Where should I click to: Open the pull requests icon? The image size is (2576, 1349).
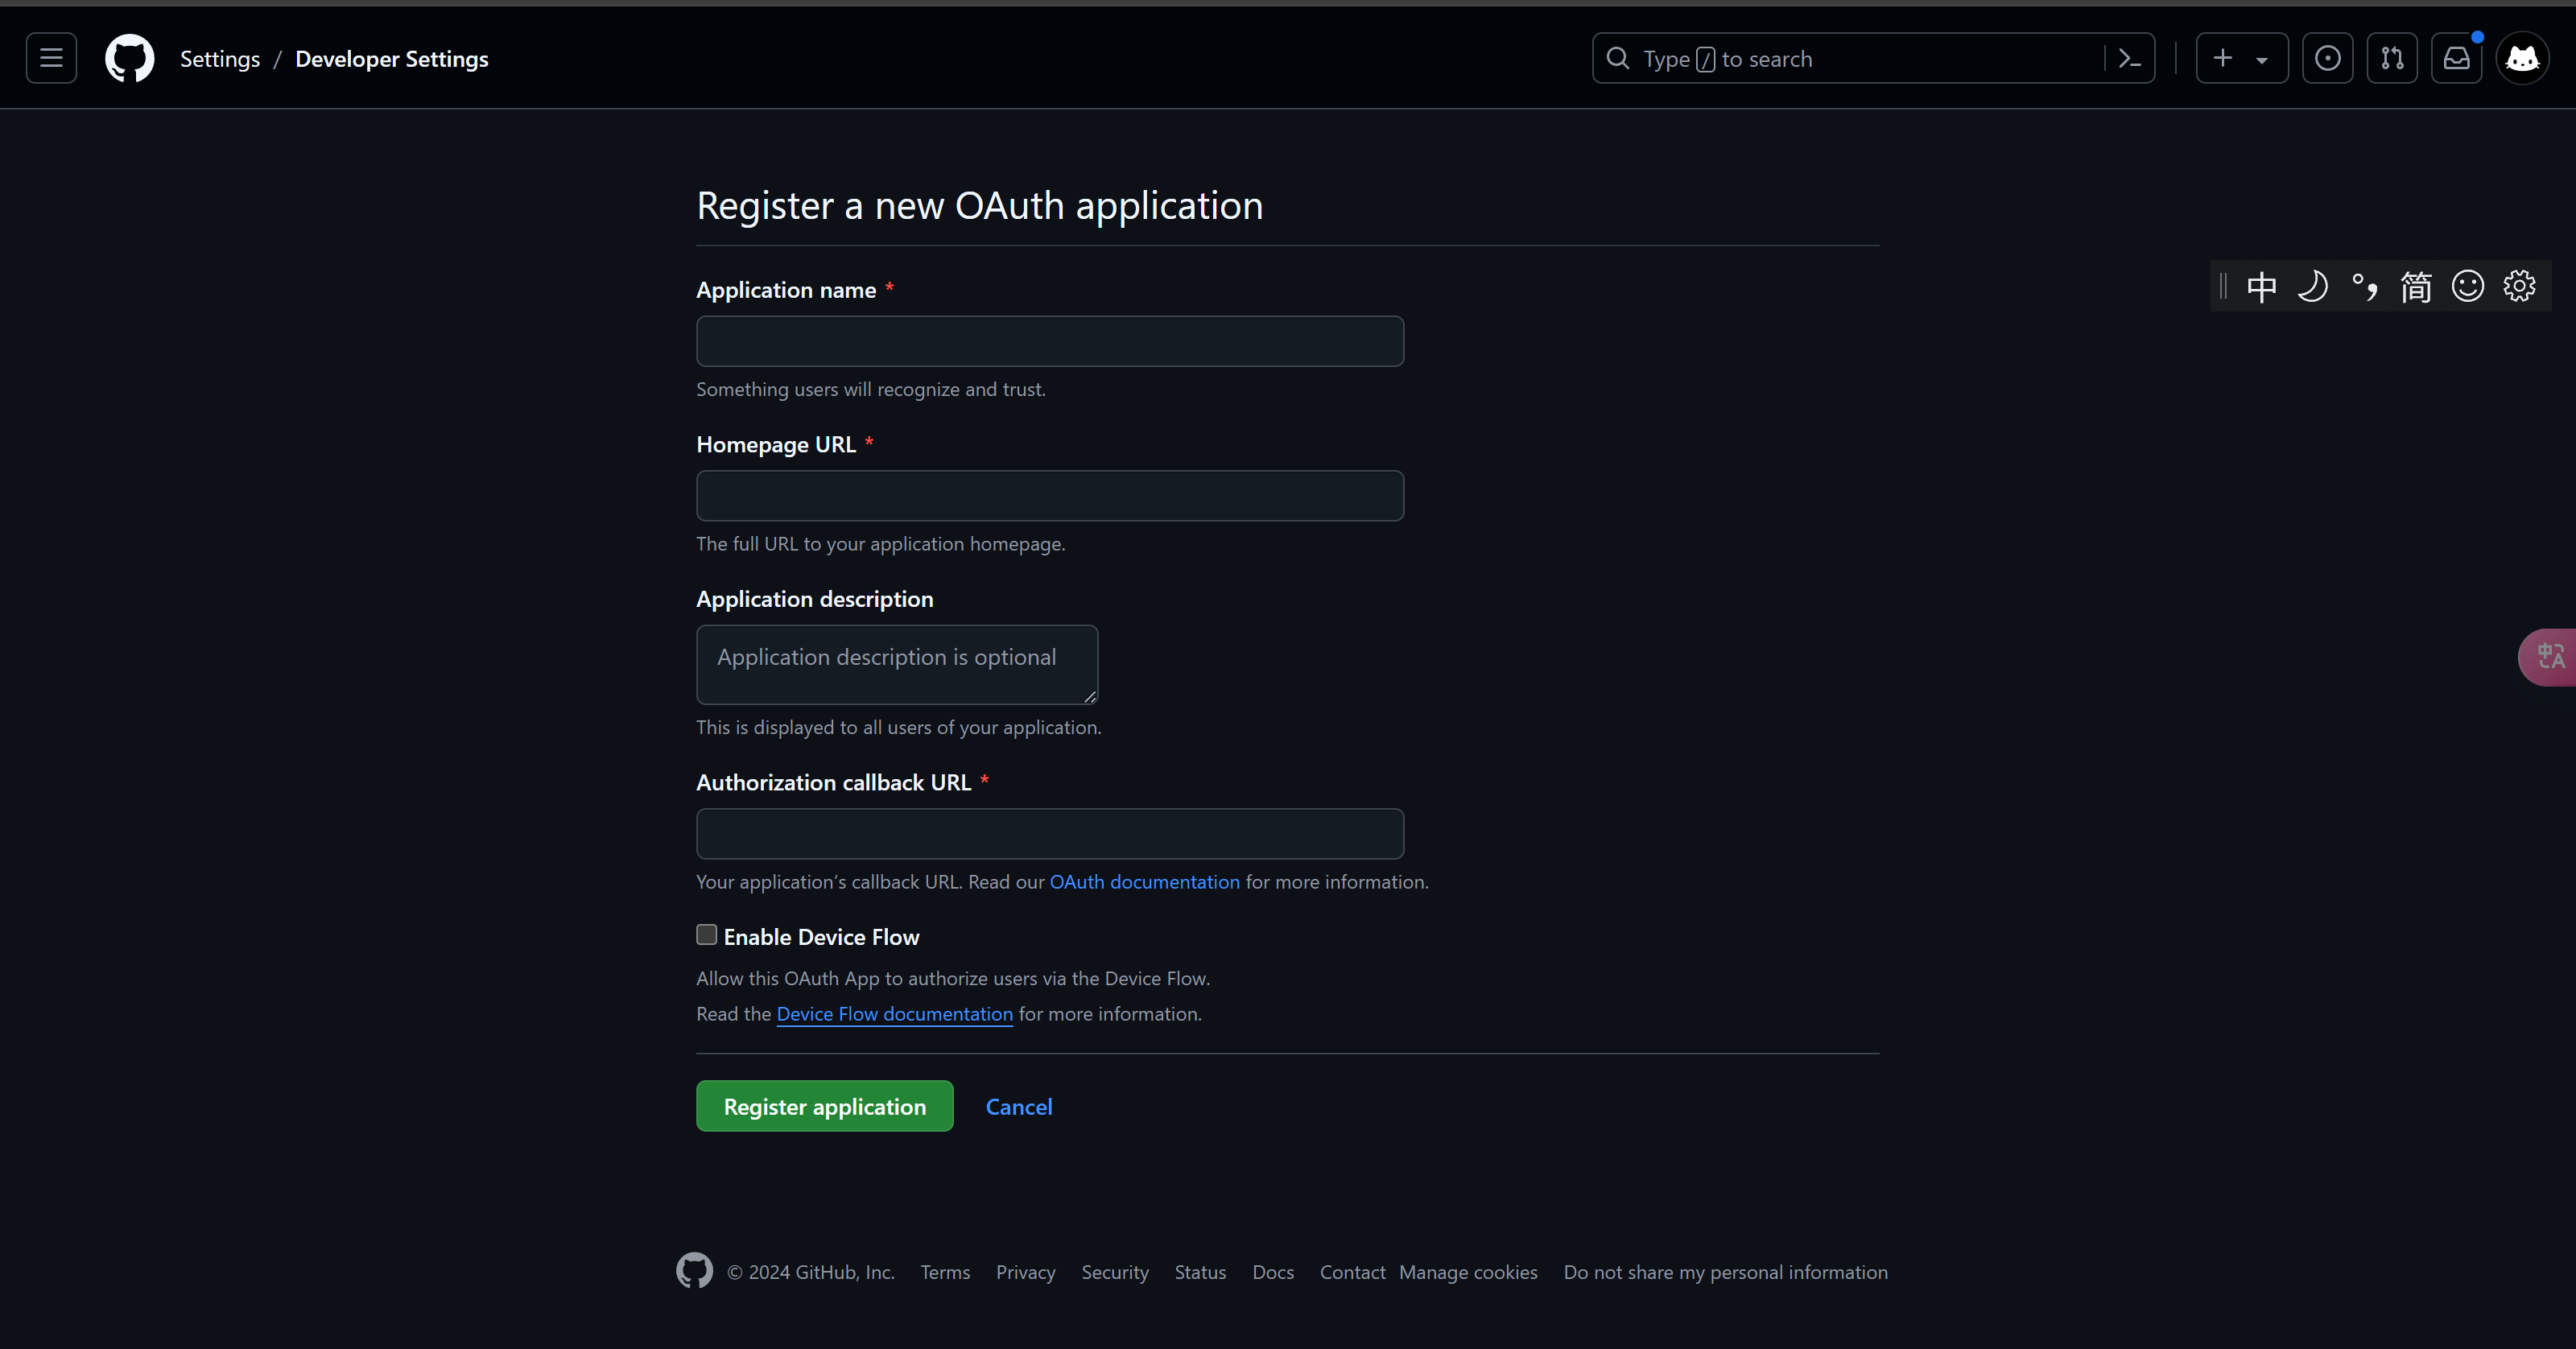point(2391,58)
